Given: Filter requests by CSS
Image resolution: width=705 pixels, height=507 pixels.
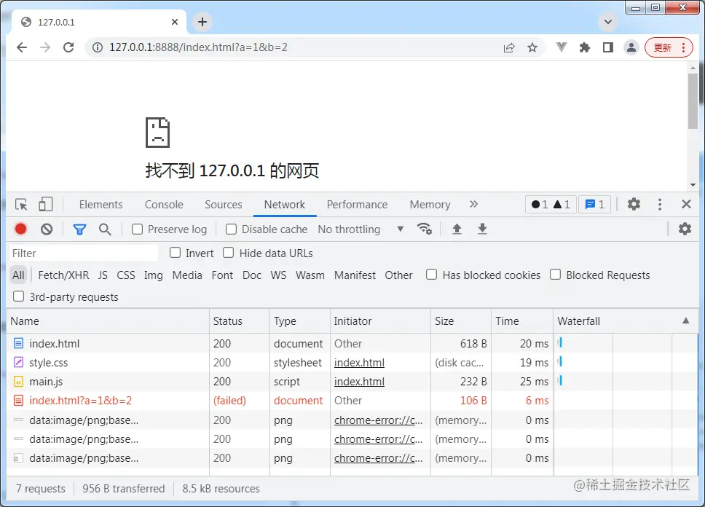Looking at the screenshot, I should (126, 275).
